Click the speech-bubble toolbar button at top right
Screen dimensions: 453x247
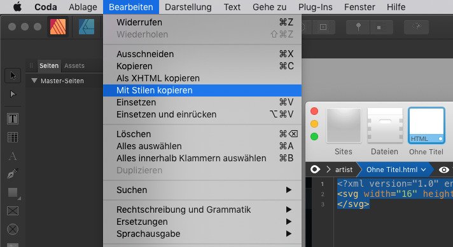pyautogui.click(x=416, y=27)
